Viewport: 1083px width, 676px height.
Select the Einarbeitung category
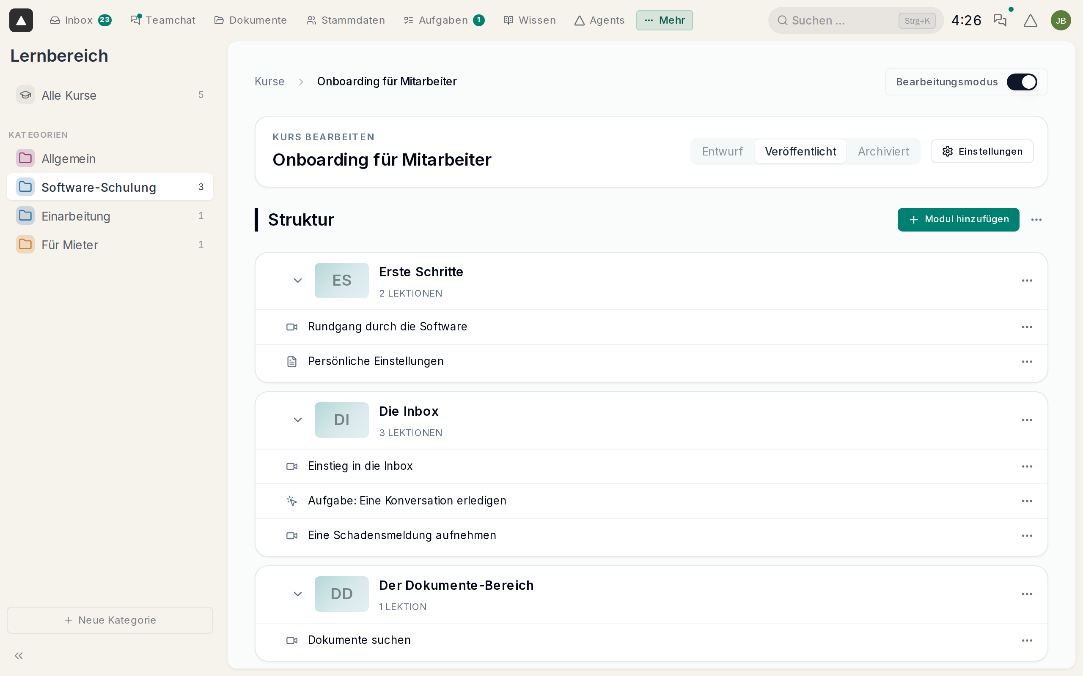pyautogui.click(x=110, y=216)
